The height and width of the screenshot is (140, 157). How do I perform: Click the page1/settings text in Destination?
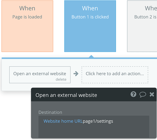click(98, 121)
